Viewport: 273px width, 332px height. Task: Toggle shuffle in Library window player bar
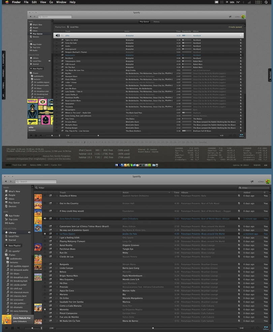[253, 328]
